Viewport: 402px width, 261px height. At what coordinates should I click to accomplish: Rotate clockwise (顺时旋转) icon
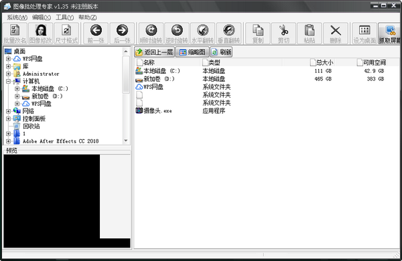pyautogui.click(x=151, y=33)
